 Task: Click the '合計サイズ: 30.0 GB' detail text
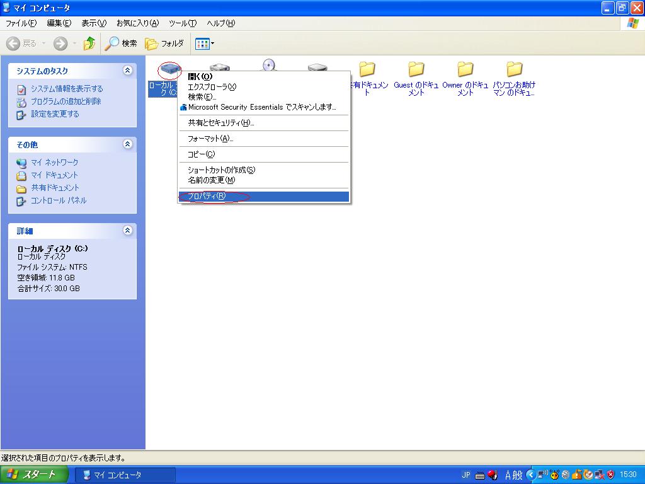[x=49, y=289]
